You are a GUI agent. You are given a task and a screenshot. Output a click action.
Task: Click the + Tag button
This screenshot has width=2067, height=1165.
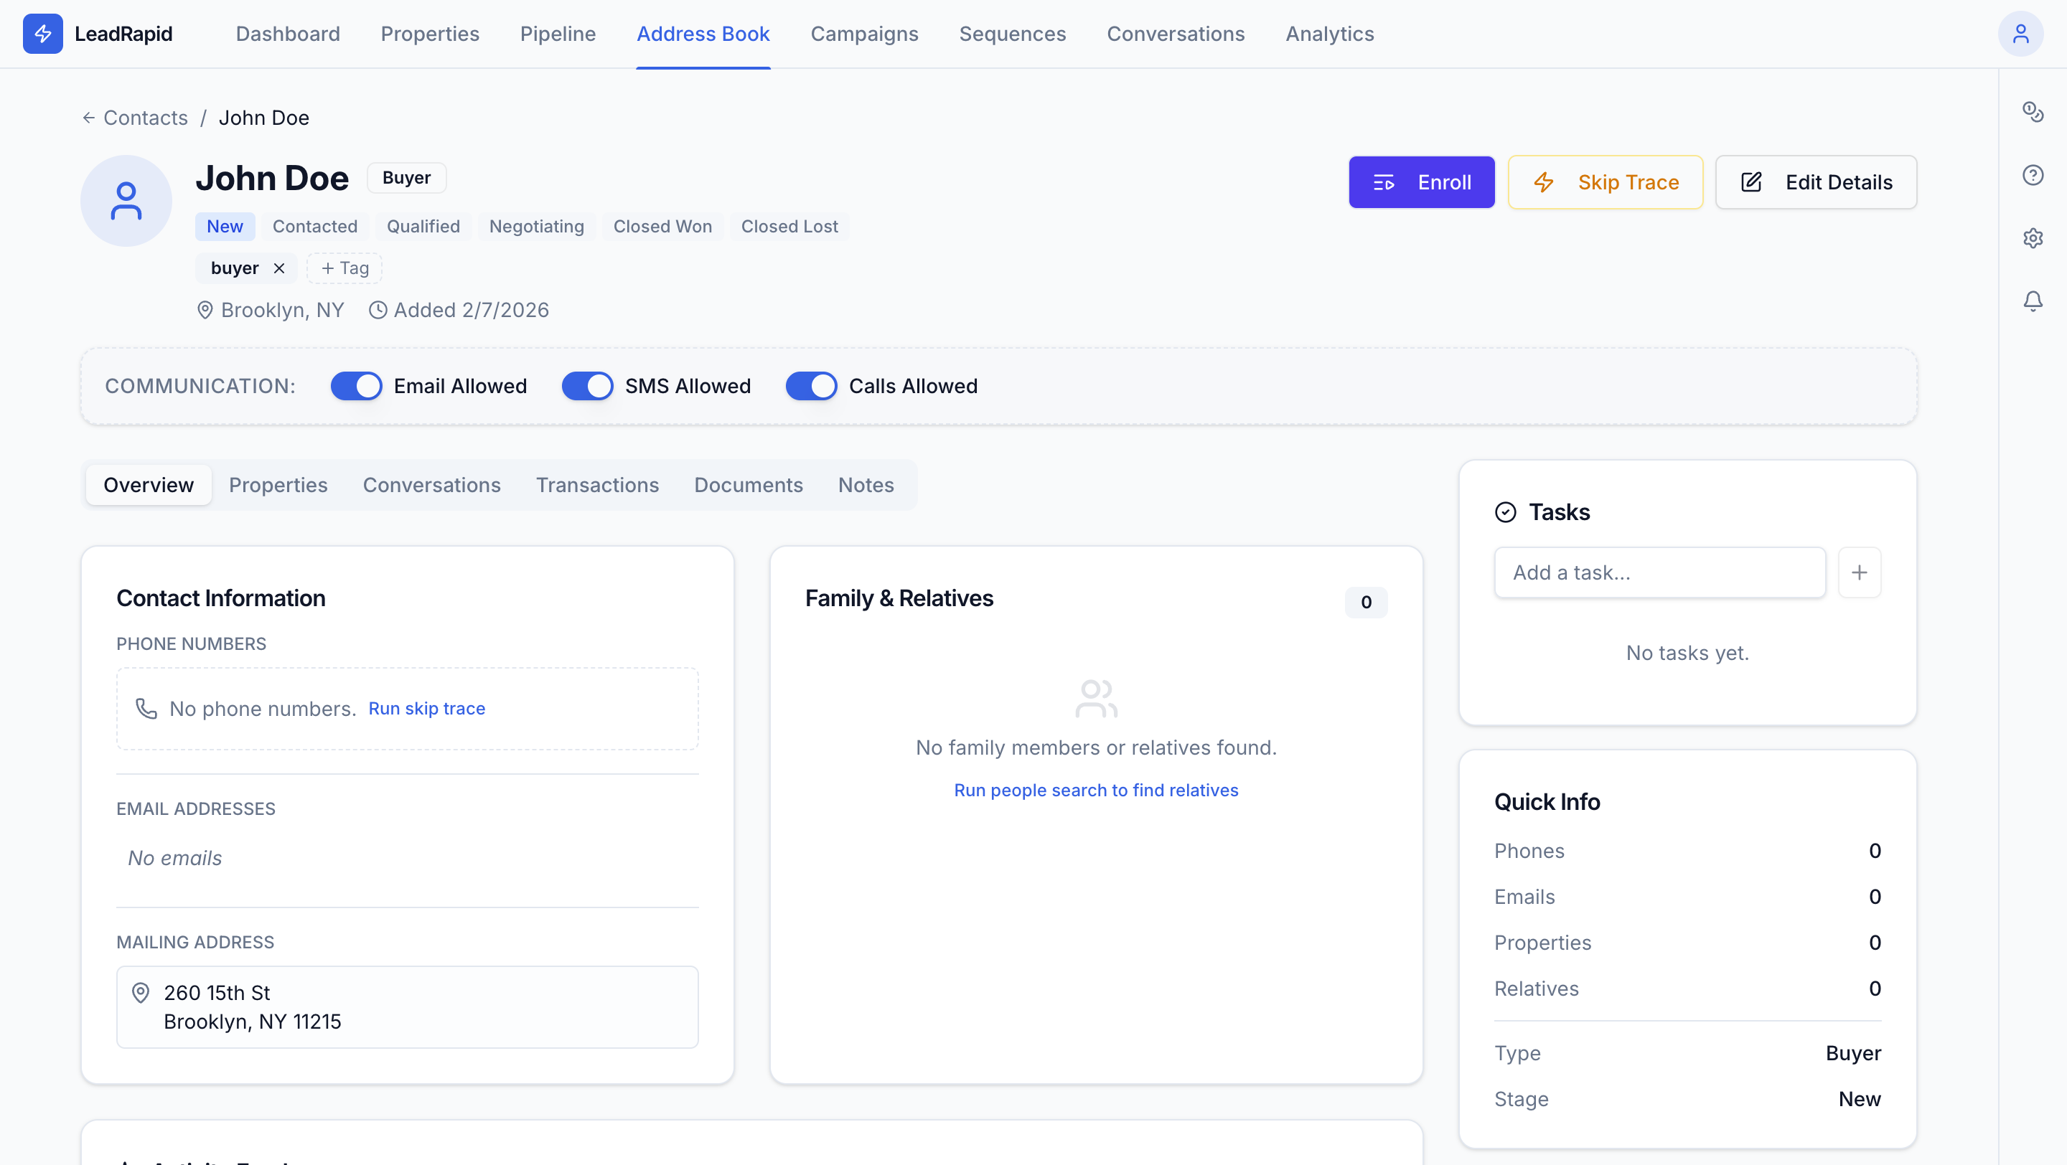[x=345, y=268]
